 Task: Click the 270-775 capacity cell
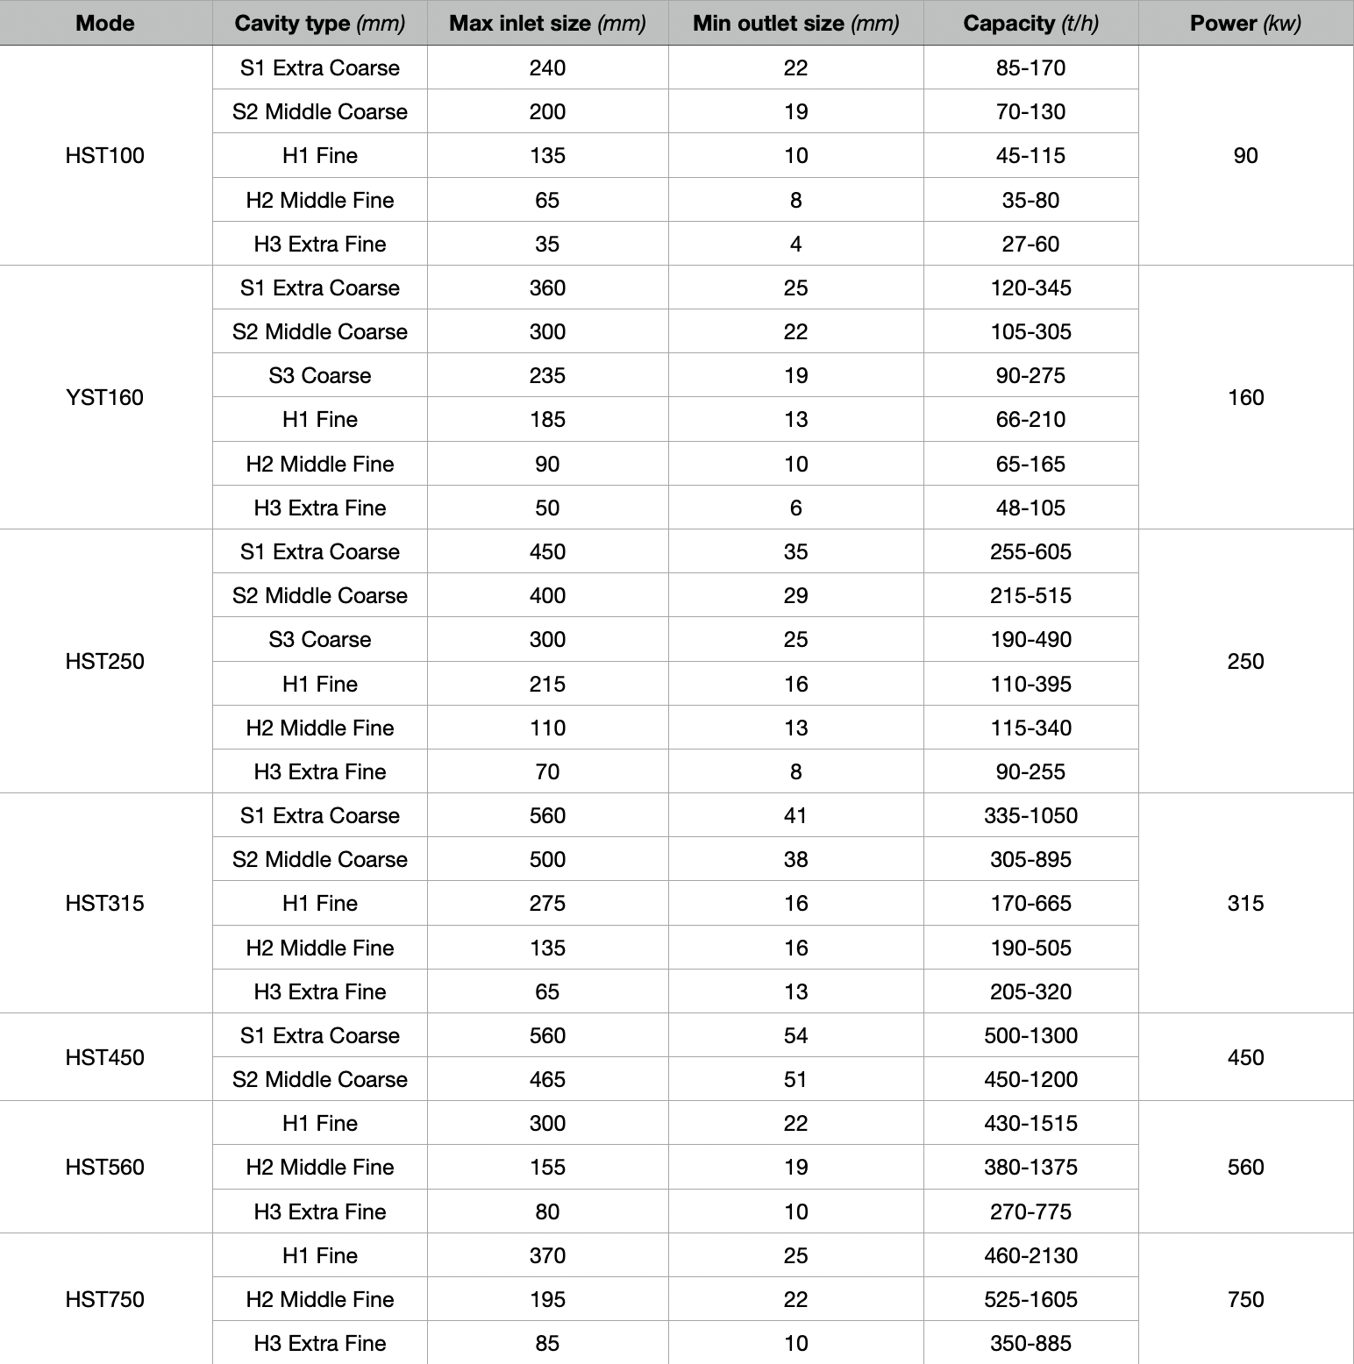(x=1030, y=1211)
